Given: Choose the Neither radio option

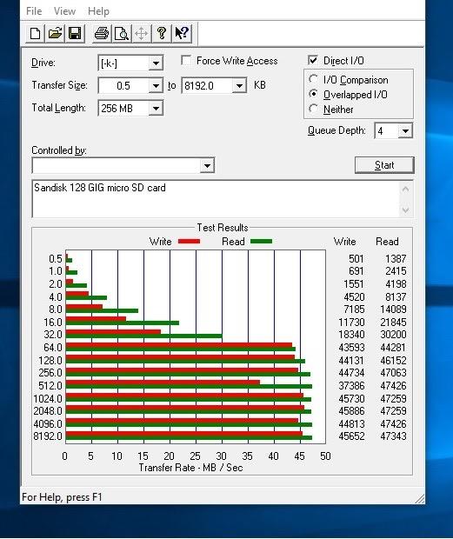Looking at the screenshot, I should point(313,109).
